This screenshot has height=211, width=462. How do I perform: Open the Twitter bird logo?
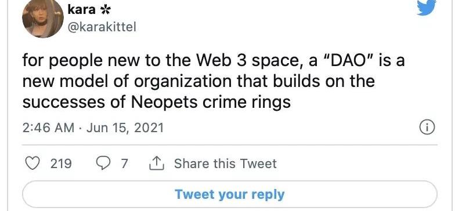click(426, 8)
